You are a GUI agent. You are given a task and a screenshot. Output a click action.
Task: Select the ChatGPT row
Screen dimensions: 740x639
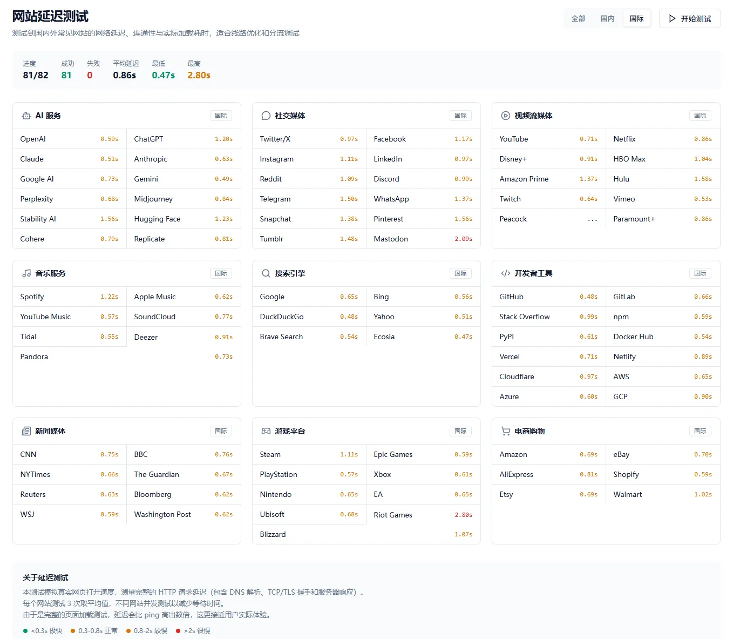(184, 139)
